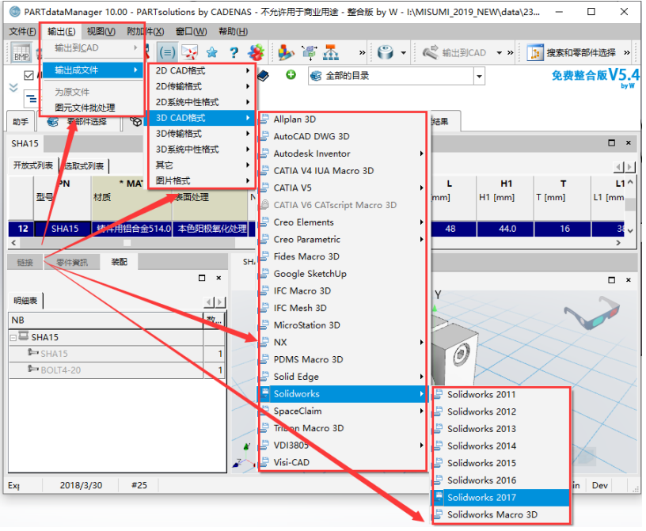
Task: Click the 选取式列表 tab
Action: point(84,165)
